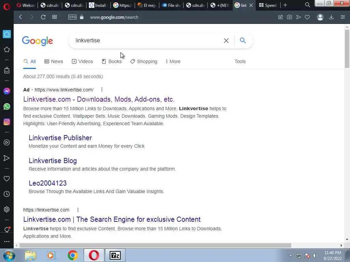Open sidebar three-dots setup menu
The width and height of the screenshot is (350, 262).
[x=7, y=242]
